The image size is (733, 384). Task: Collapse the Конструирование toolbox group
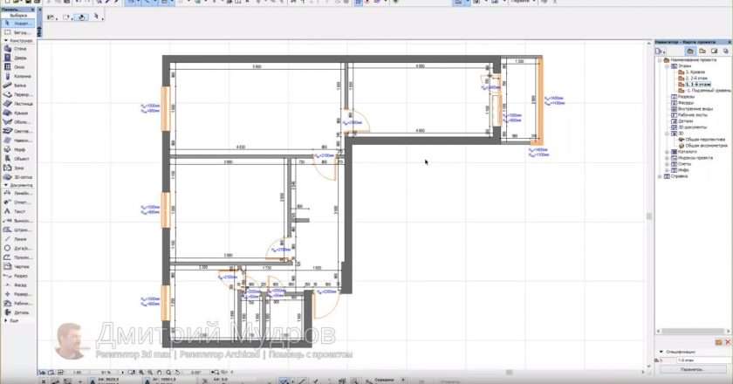[5, 41]
